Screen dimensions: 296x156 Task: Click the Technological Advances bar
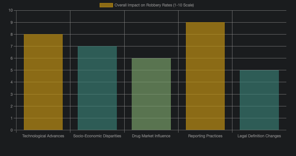pos(43,82)
